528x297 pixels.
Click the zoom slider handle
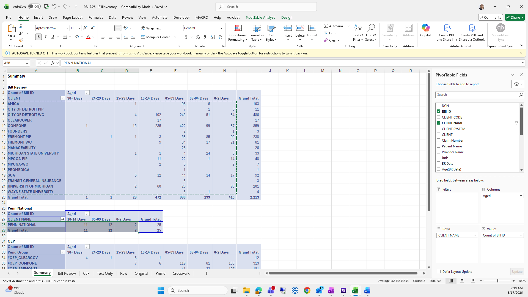click(x=497, y=281)
